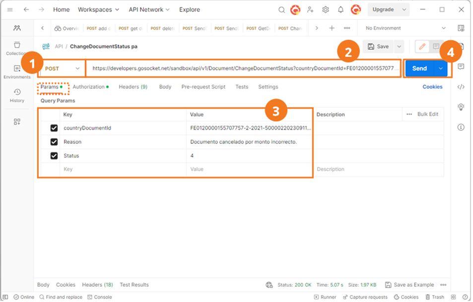Screen dimensions: 473x302
Task: Switch to the Authorization tab
Action: pos(90,87)
